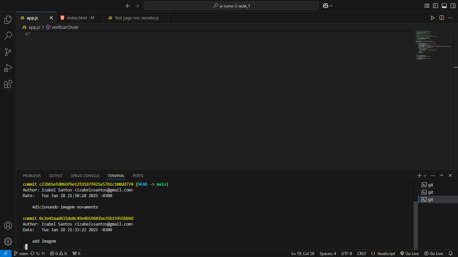Open terminal panel More Actions ellipsis
The width and height of the screenshot is (458, 257).
click(x=433, y=175)
